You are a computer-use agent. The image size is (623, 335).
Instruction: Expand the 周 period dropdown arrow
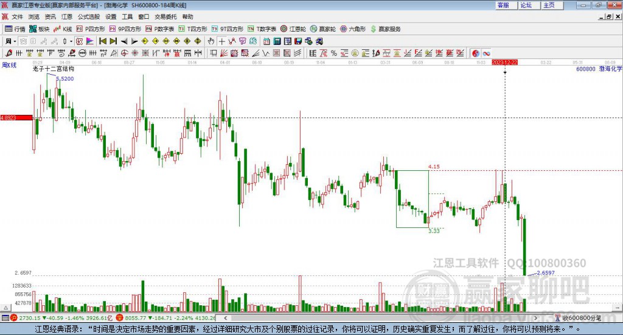pos(15,41)
